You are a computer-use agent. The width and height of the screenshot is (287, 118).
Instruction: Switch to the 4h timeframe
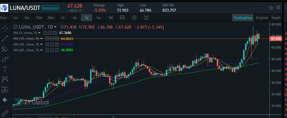click(75, 18)
